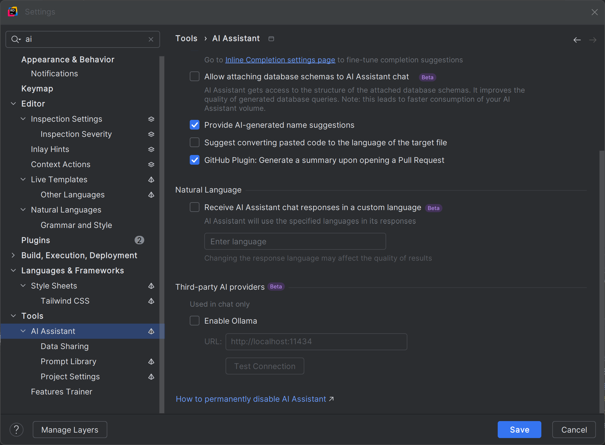This screenshot has height=445, width=605.
Task: Click the pin icon beside AI Assistant title
Action: (x=271, y=39)
